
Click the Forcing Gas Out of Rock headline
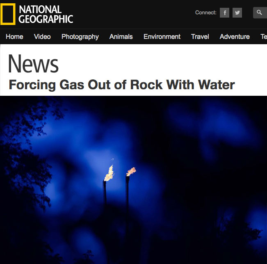point(122,85)
